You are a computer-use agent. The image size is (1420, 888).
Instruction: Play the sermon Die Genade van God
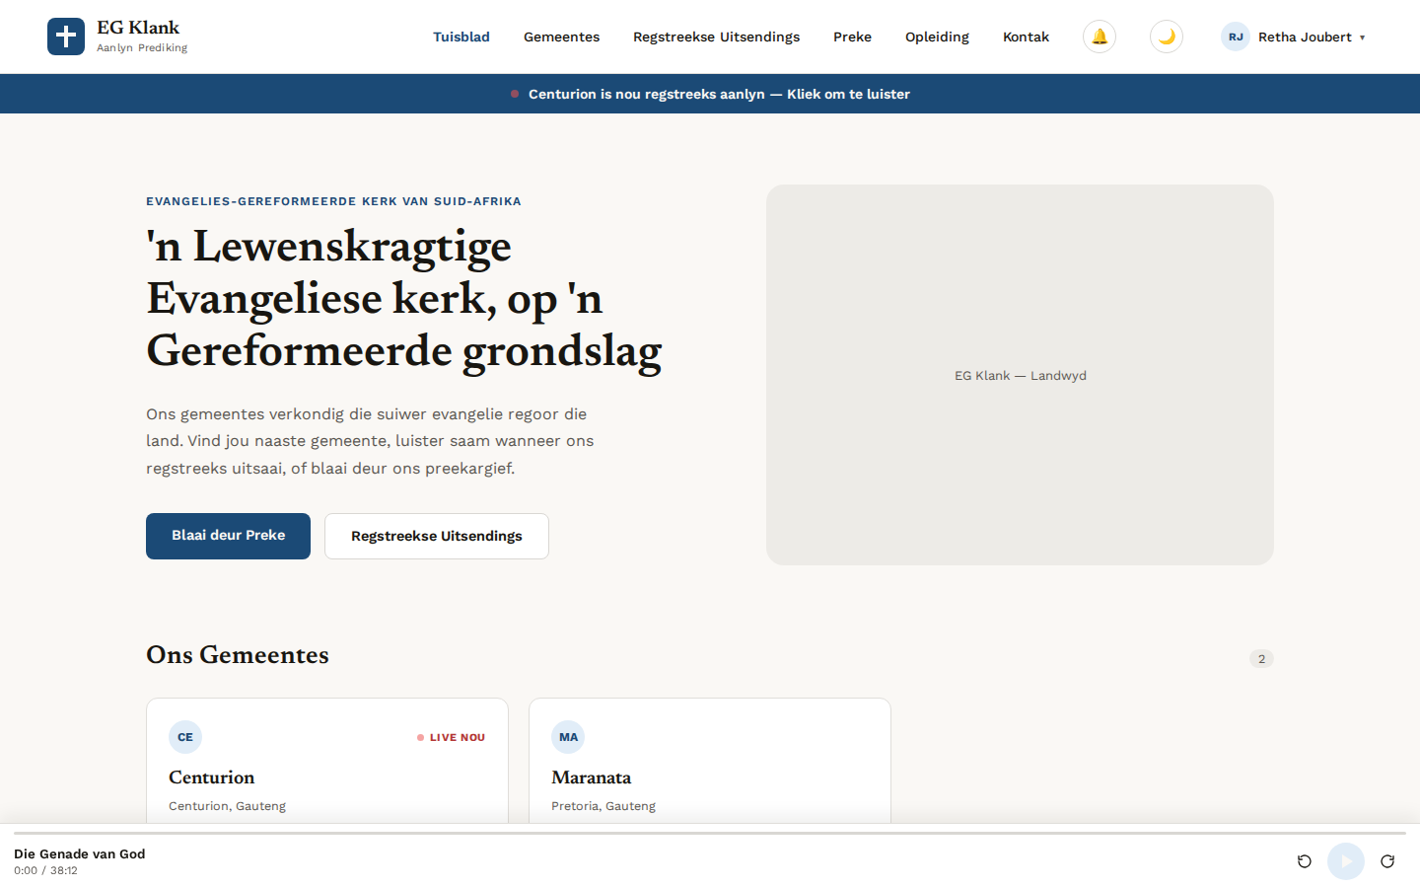pos(1346,861)
